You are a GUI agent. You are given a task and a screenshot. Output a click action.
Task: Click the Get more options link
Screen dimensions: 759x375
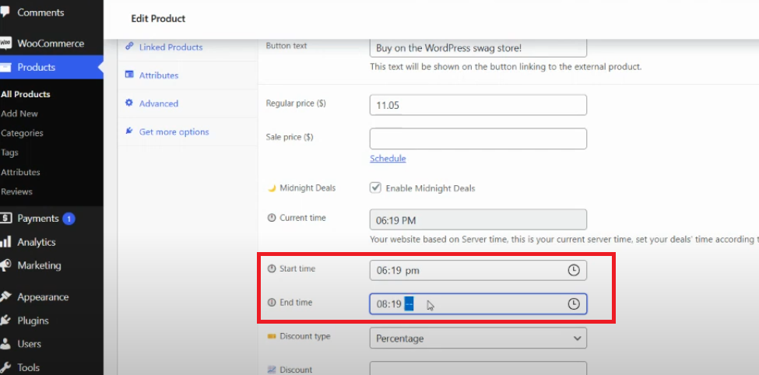coord(174,132)
